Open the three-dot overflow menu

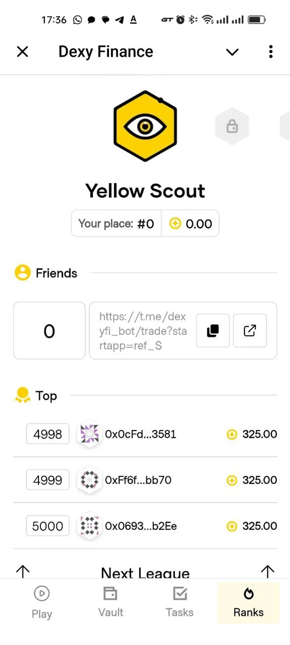(x=270, y=52)
